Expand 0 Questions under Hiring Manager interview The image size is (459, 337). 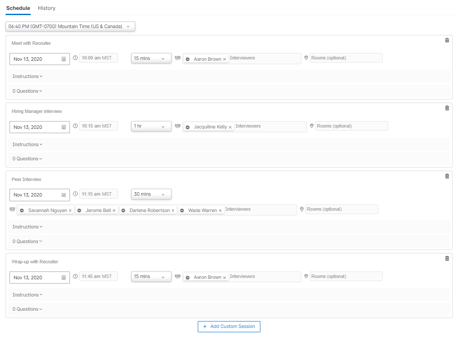click(x=28, y=159)
